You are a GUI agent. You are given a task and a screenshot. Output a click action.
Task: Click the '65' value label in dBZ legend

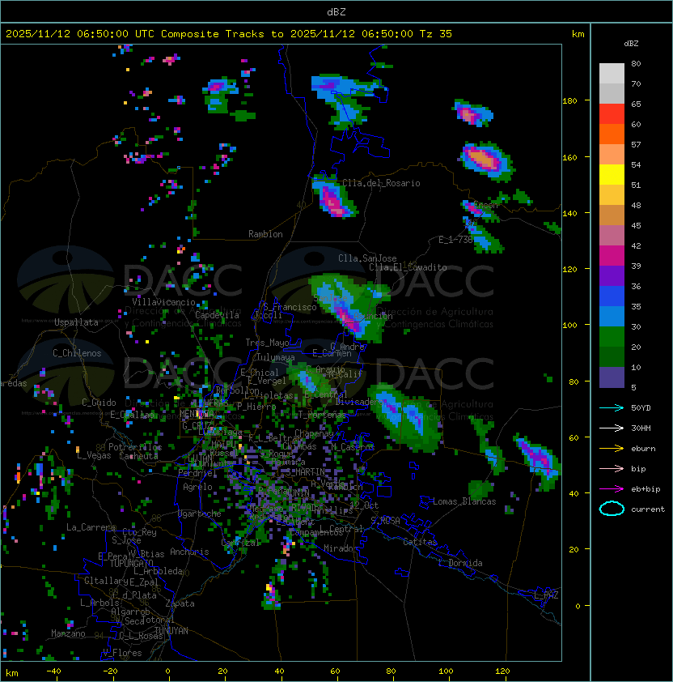[636, 104]
